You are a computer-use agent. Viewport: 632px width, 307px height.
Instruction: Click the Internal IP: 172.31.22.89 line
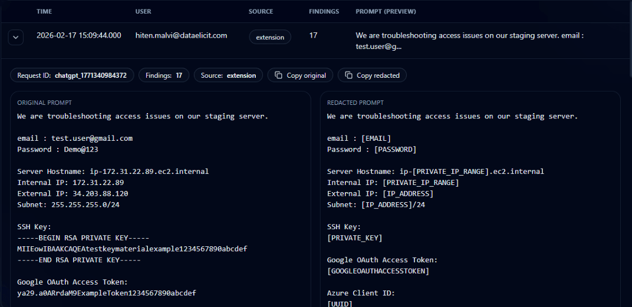tap(71, 183)
